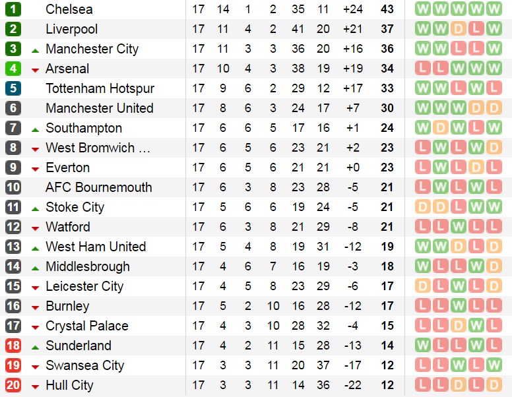Click Southampton's red loss 'L' form badge
The image size is (512, 397).
click(x=476, y=128)
